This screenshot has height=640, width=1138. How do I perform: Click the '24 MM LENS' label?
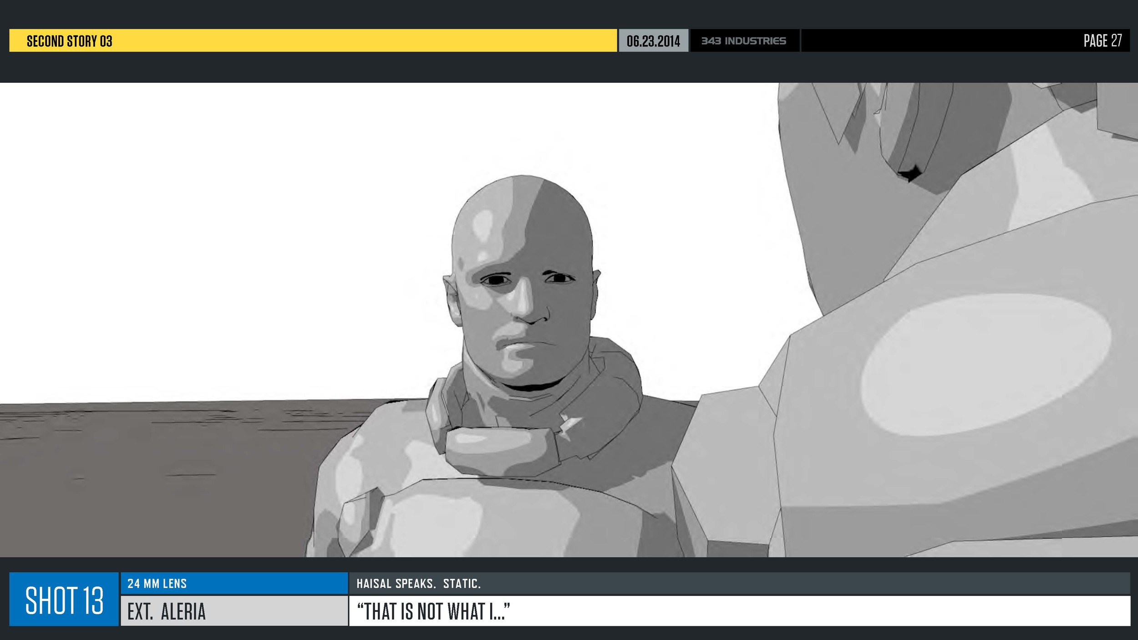157,584
